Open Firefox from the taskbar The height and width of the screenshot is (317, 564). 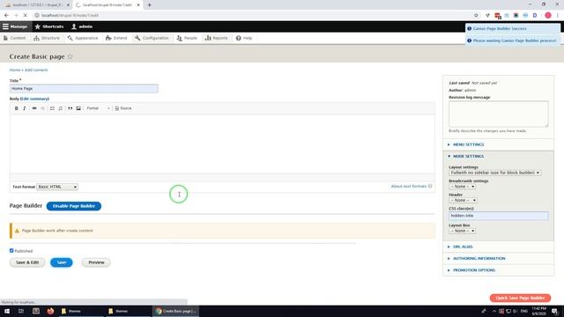50,311
